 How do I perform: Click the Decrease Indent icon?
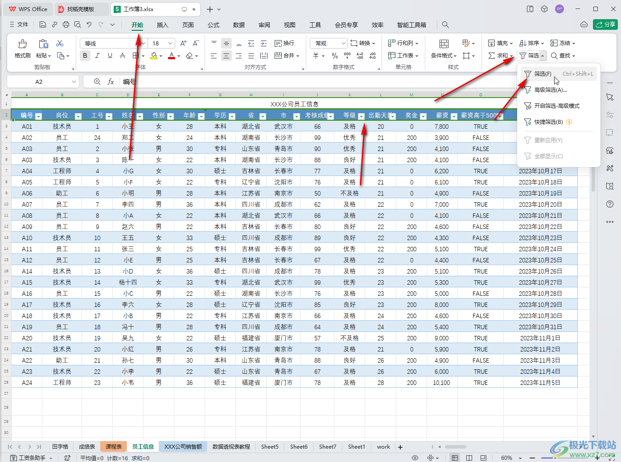click(251, 43)
